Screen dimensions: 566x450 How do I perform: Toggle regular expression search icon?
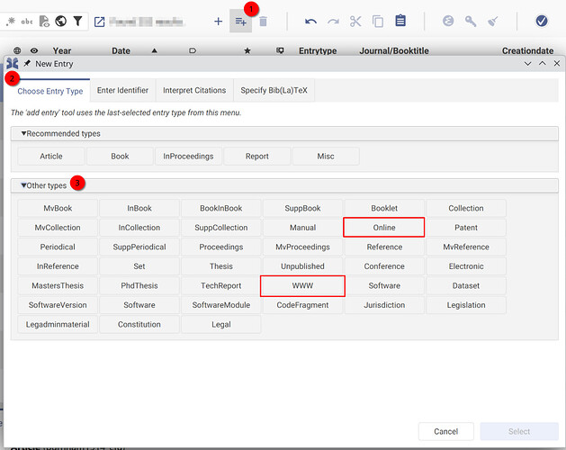[x=11, y=21]
